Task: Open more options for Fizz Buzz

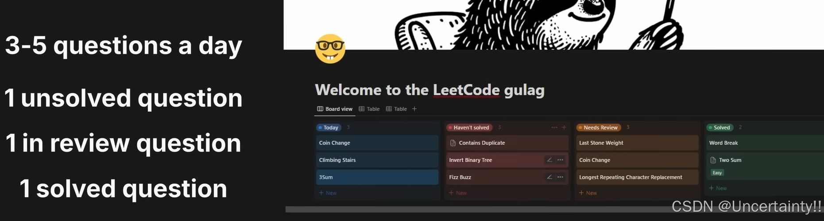Action: pos(560,177)
